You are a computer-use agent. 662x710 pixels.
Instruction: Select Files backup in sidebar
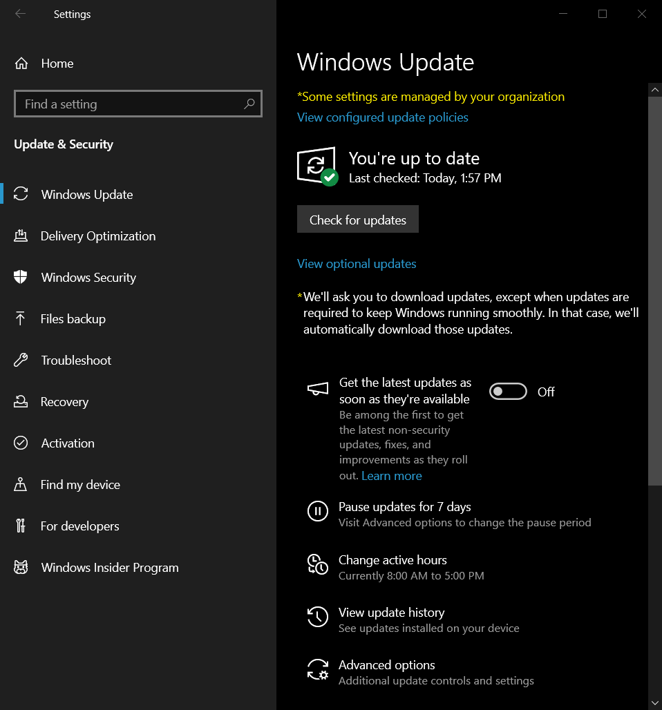pyautogui.click(x=138, y=319)
